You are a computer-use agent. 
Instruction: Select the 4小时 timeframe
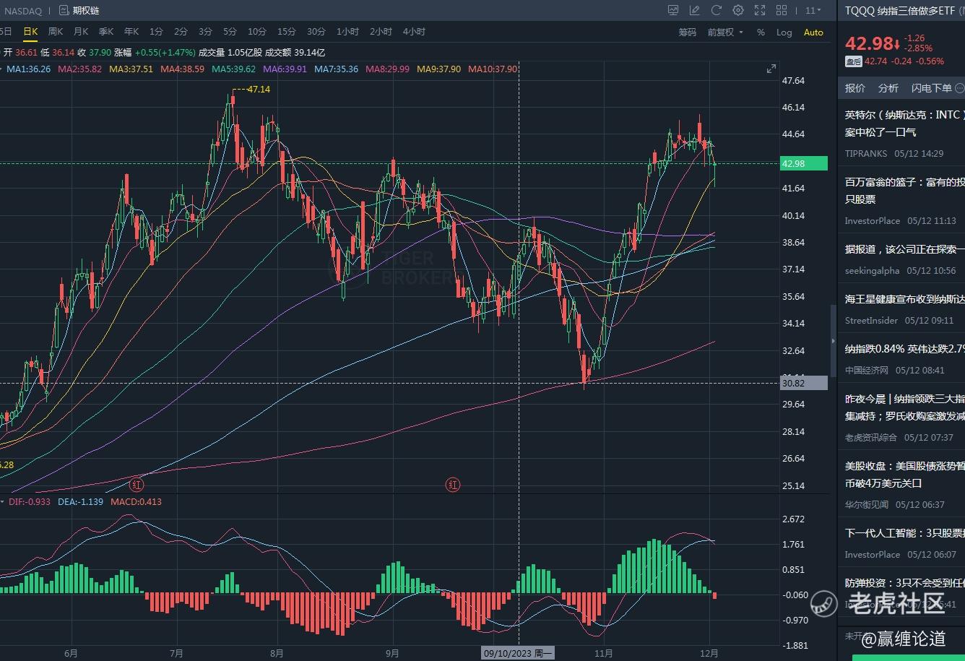[414, 31]
